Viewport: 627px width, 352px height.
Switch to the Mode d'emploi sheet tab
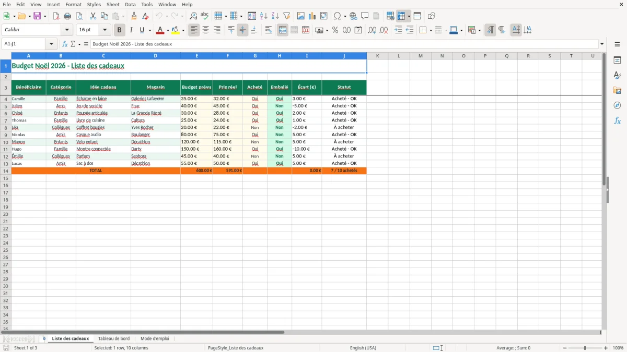pyautogui.click(x=155, y=338)
